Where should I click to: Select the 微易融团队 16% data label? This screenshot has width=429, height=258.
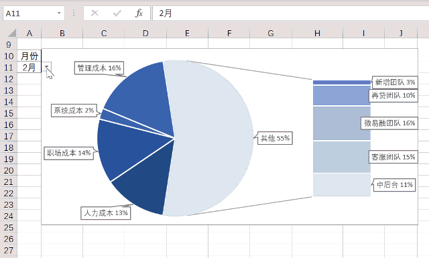click(389, 123)
